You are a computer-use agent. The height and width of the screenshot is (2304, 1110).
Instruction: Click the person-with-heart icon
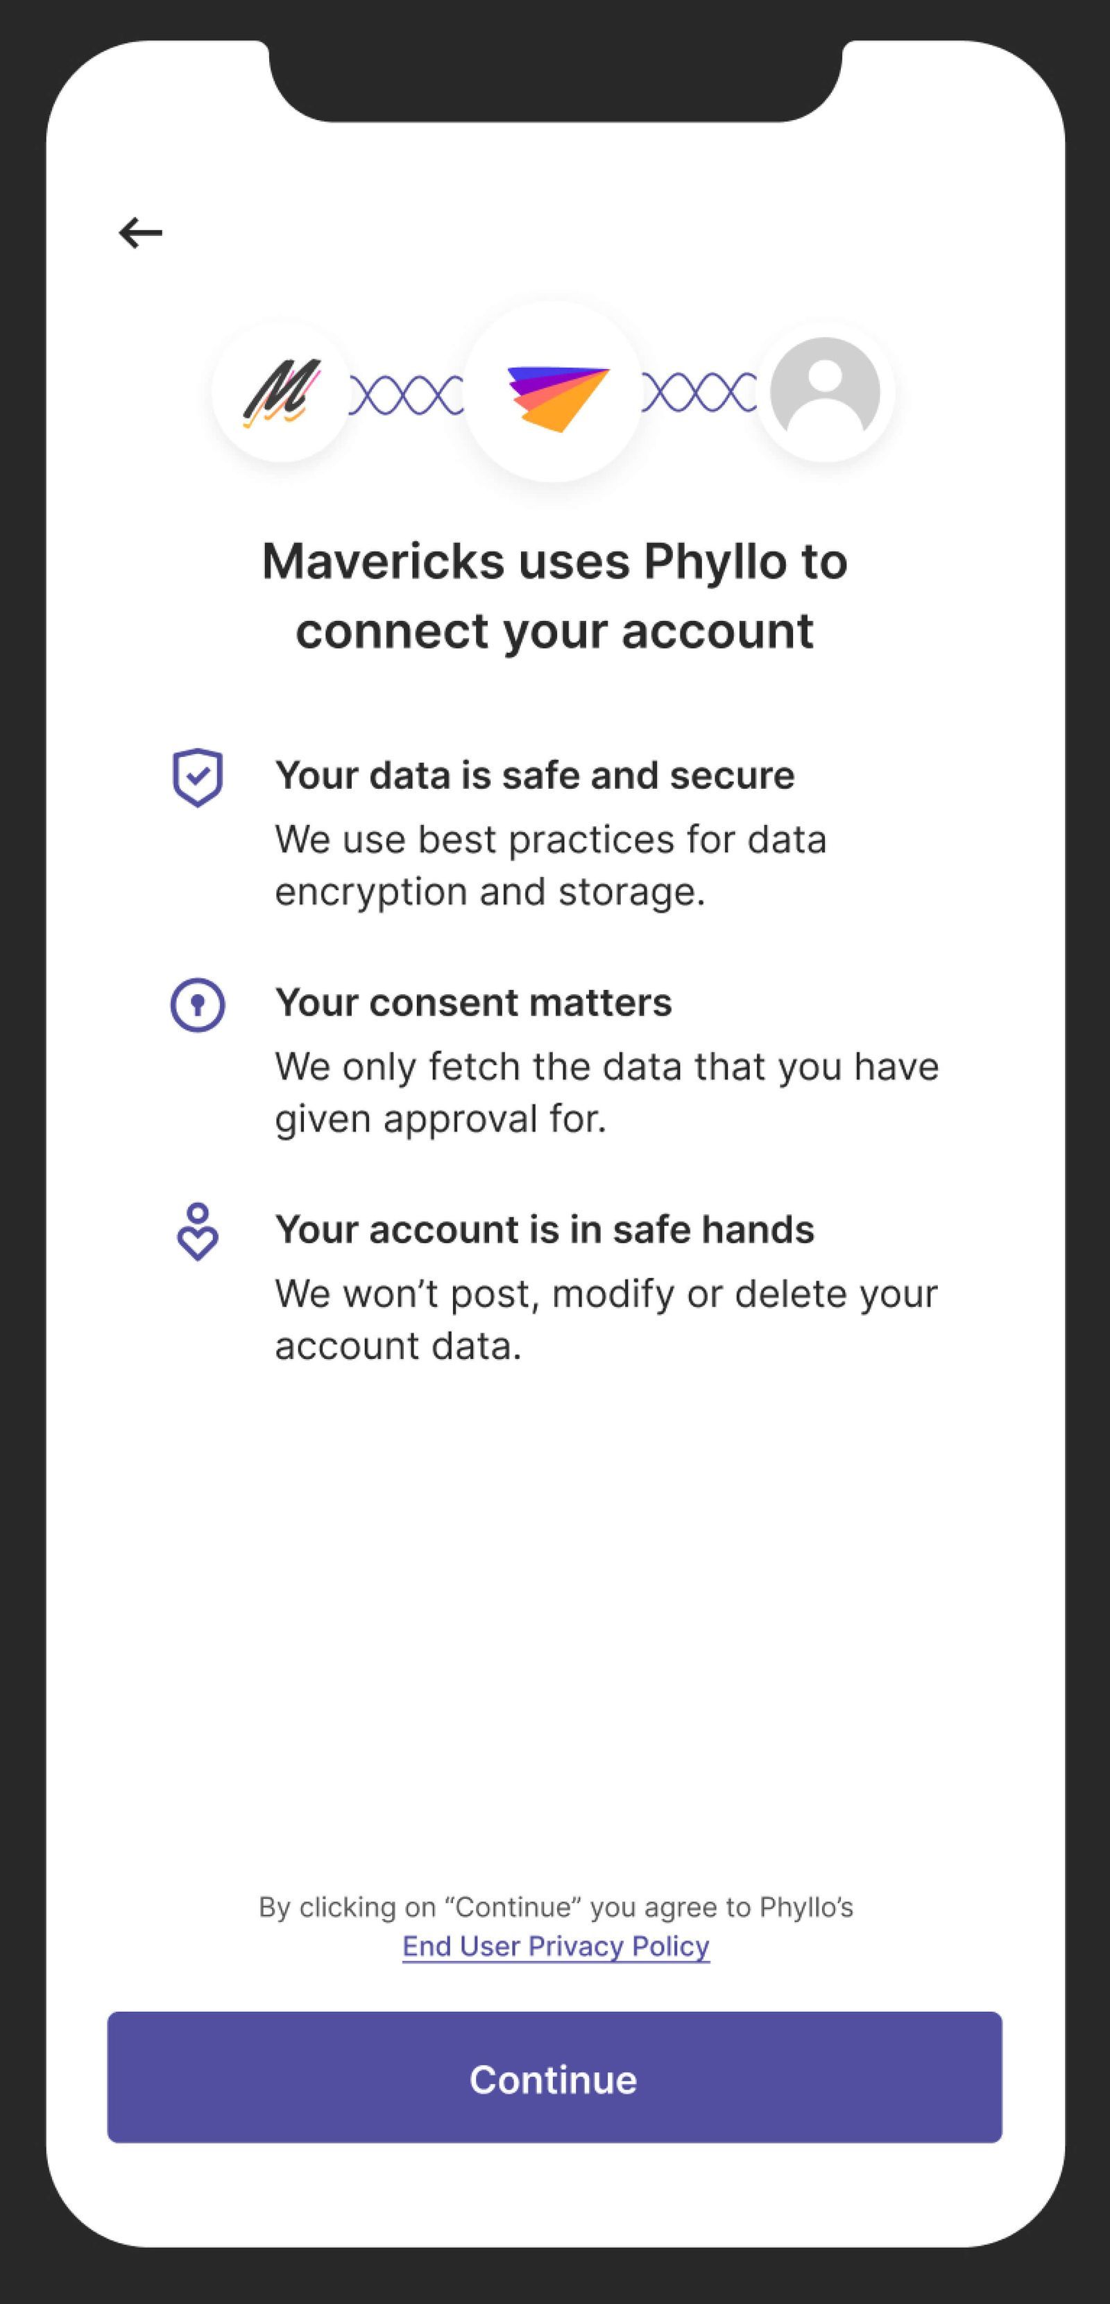(x=198, y=1233)
